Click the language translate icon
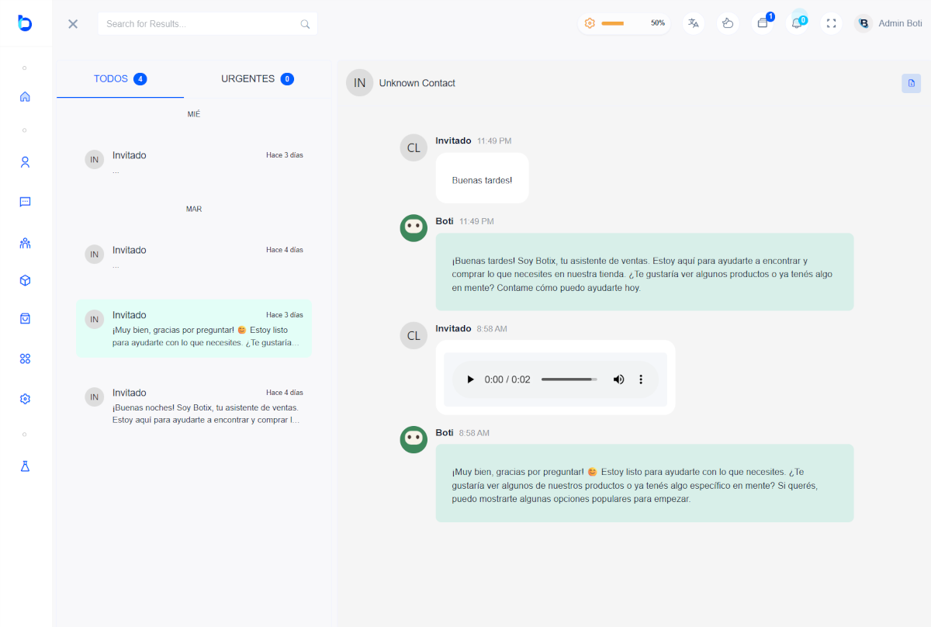The width and height of the screenshot is (931, 627). tap(694, 23)
